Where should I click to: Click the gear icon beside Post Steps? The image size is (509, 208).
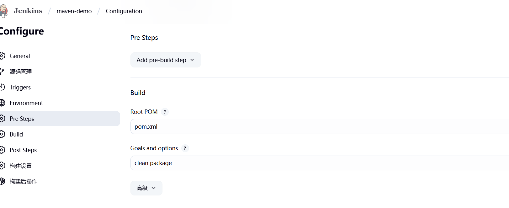[3, 150]
